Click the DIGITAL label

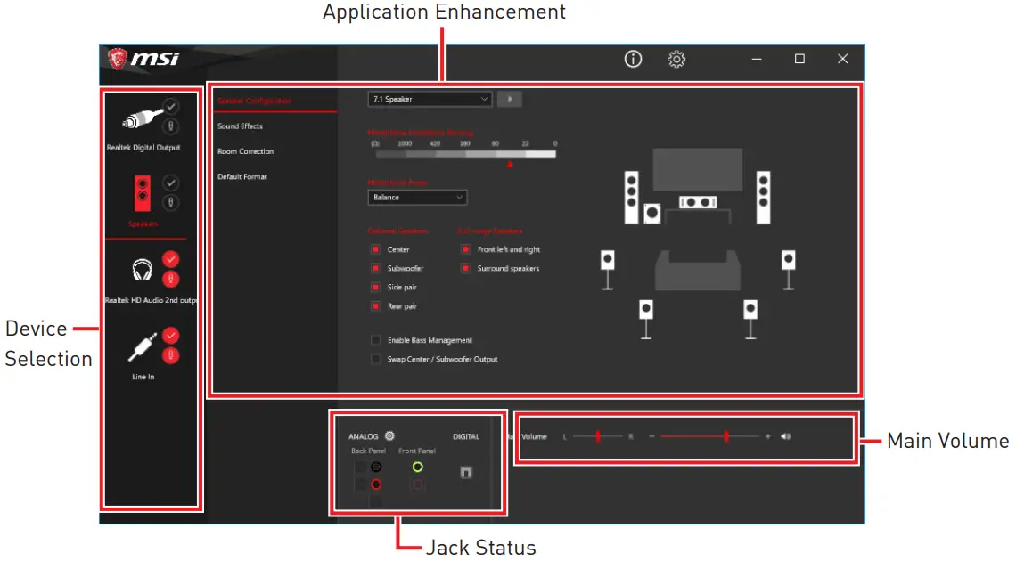tap(466, 436)
